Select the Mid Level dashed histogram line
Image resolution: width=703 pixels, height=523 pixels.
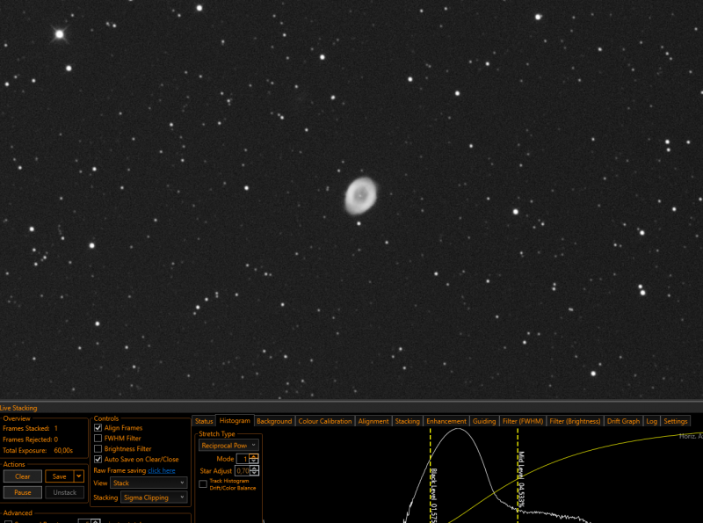[518, 476]
